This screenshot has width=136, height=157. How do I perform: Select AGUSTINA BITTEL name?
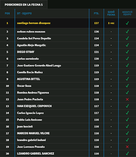(29, 79)
